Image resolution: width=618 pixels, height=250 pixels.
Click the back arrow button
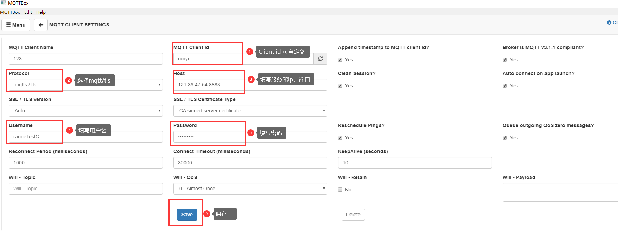coord(41,25)
